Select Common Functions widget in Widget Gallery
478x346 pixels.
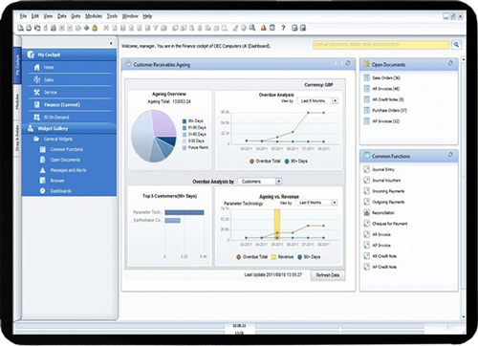coord(66,149)
